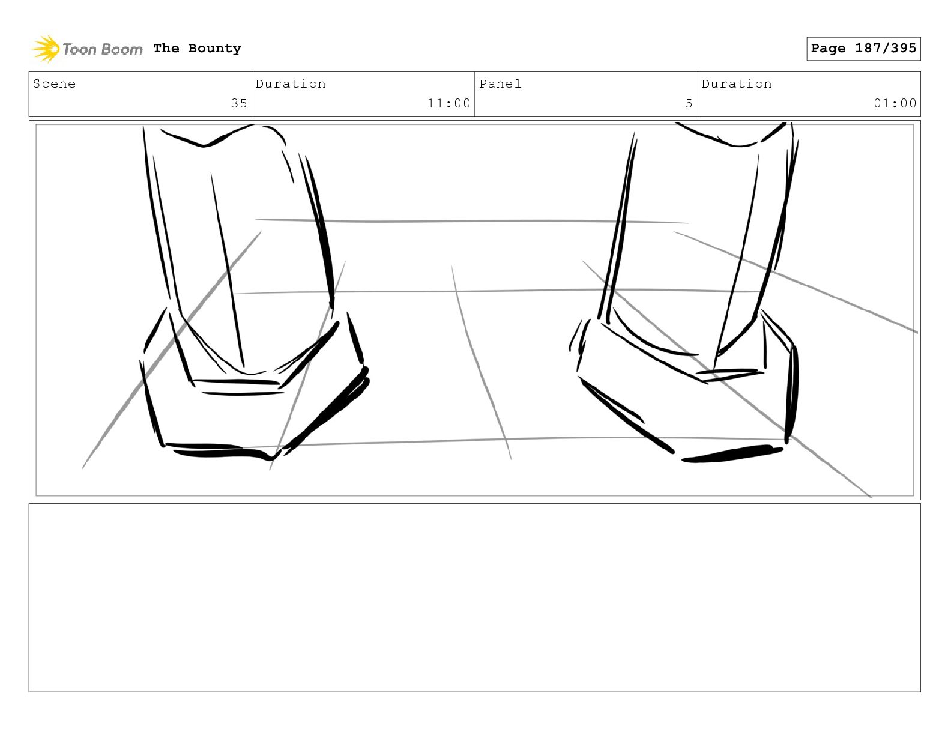Click the storyboard panel drawing of boots
Screen dimensions: 951x735
coord(475,310)
